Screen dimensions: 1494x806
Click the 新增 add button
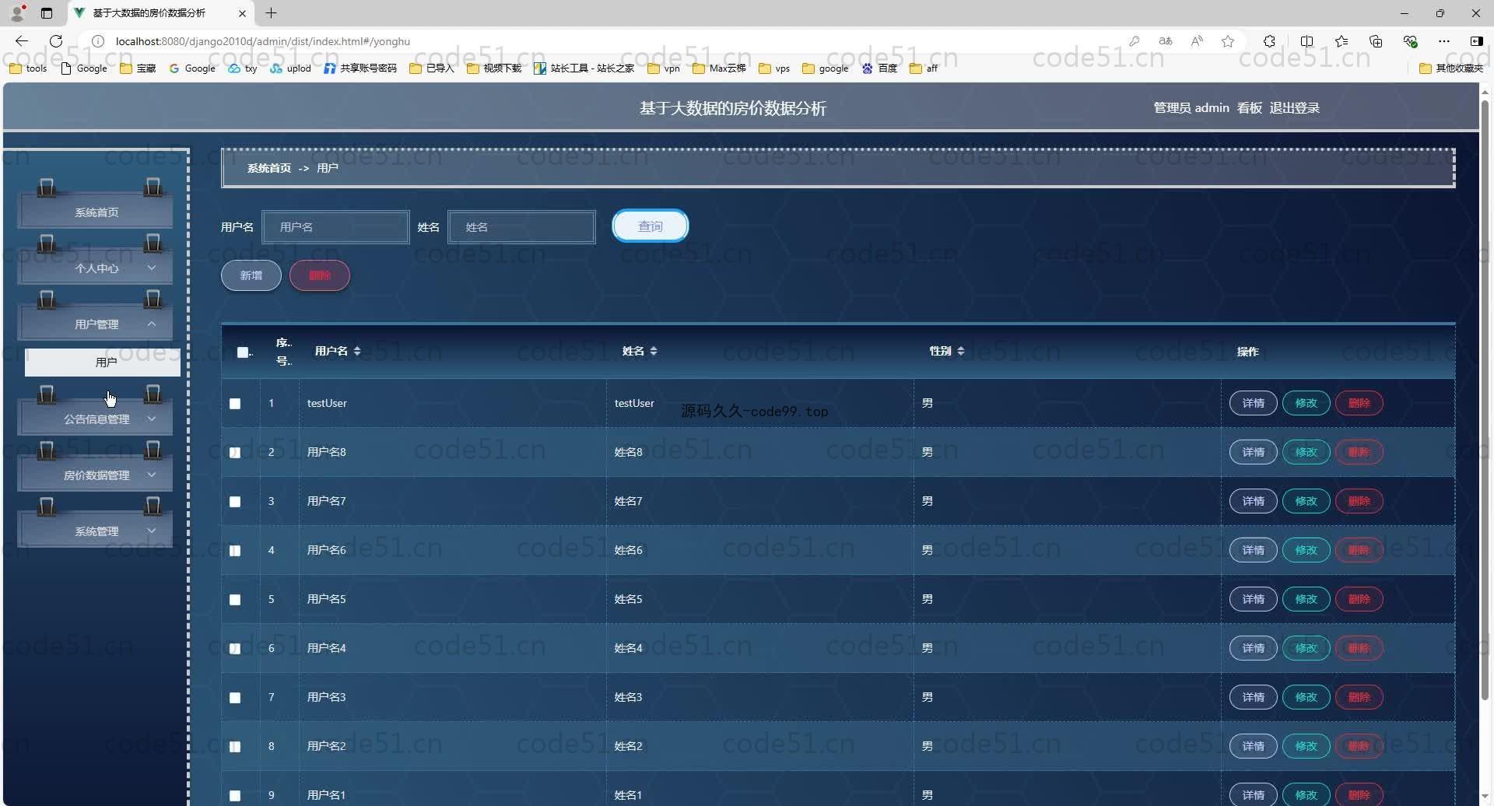[251, 275]
